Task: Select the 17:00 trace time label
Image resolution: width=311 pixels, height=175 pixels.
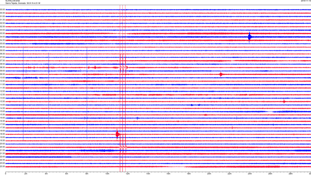Action: [3, 124]
